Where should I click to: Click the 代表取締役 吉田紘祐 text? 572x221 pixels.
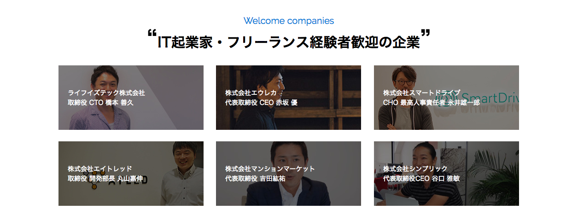coord(255,178)
